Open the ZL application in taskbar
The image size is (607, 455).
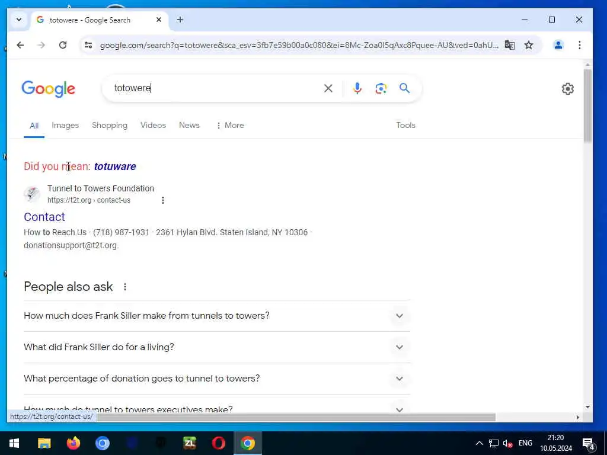click(x=190, y=443)
